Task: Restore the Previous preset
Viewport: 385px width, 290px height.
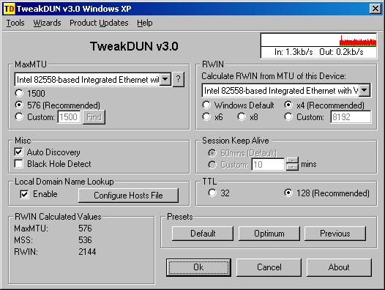Action: point(335,234)
